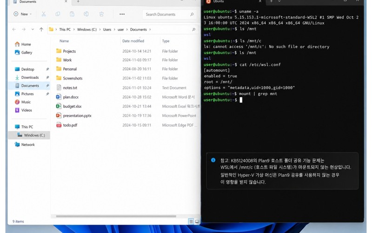Open Music in the navigation pane
372x233 pixels.
tap(23, 102)
